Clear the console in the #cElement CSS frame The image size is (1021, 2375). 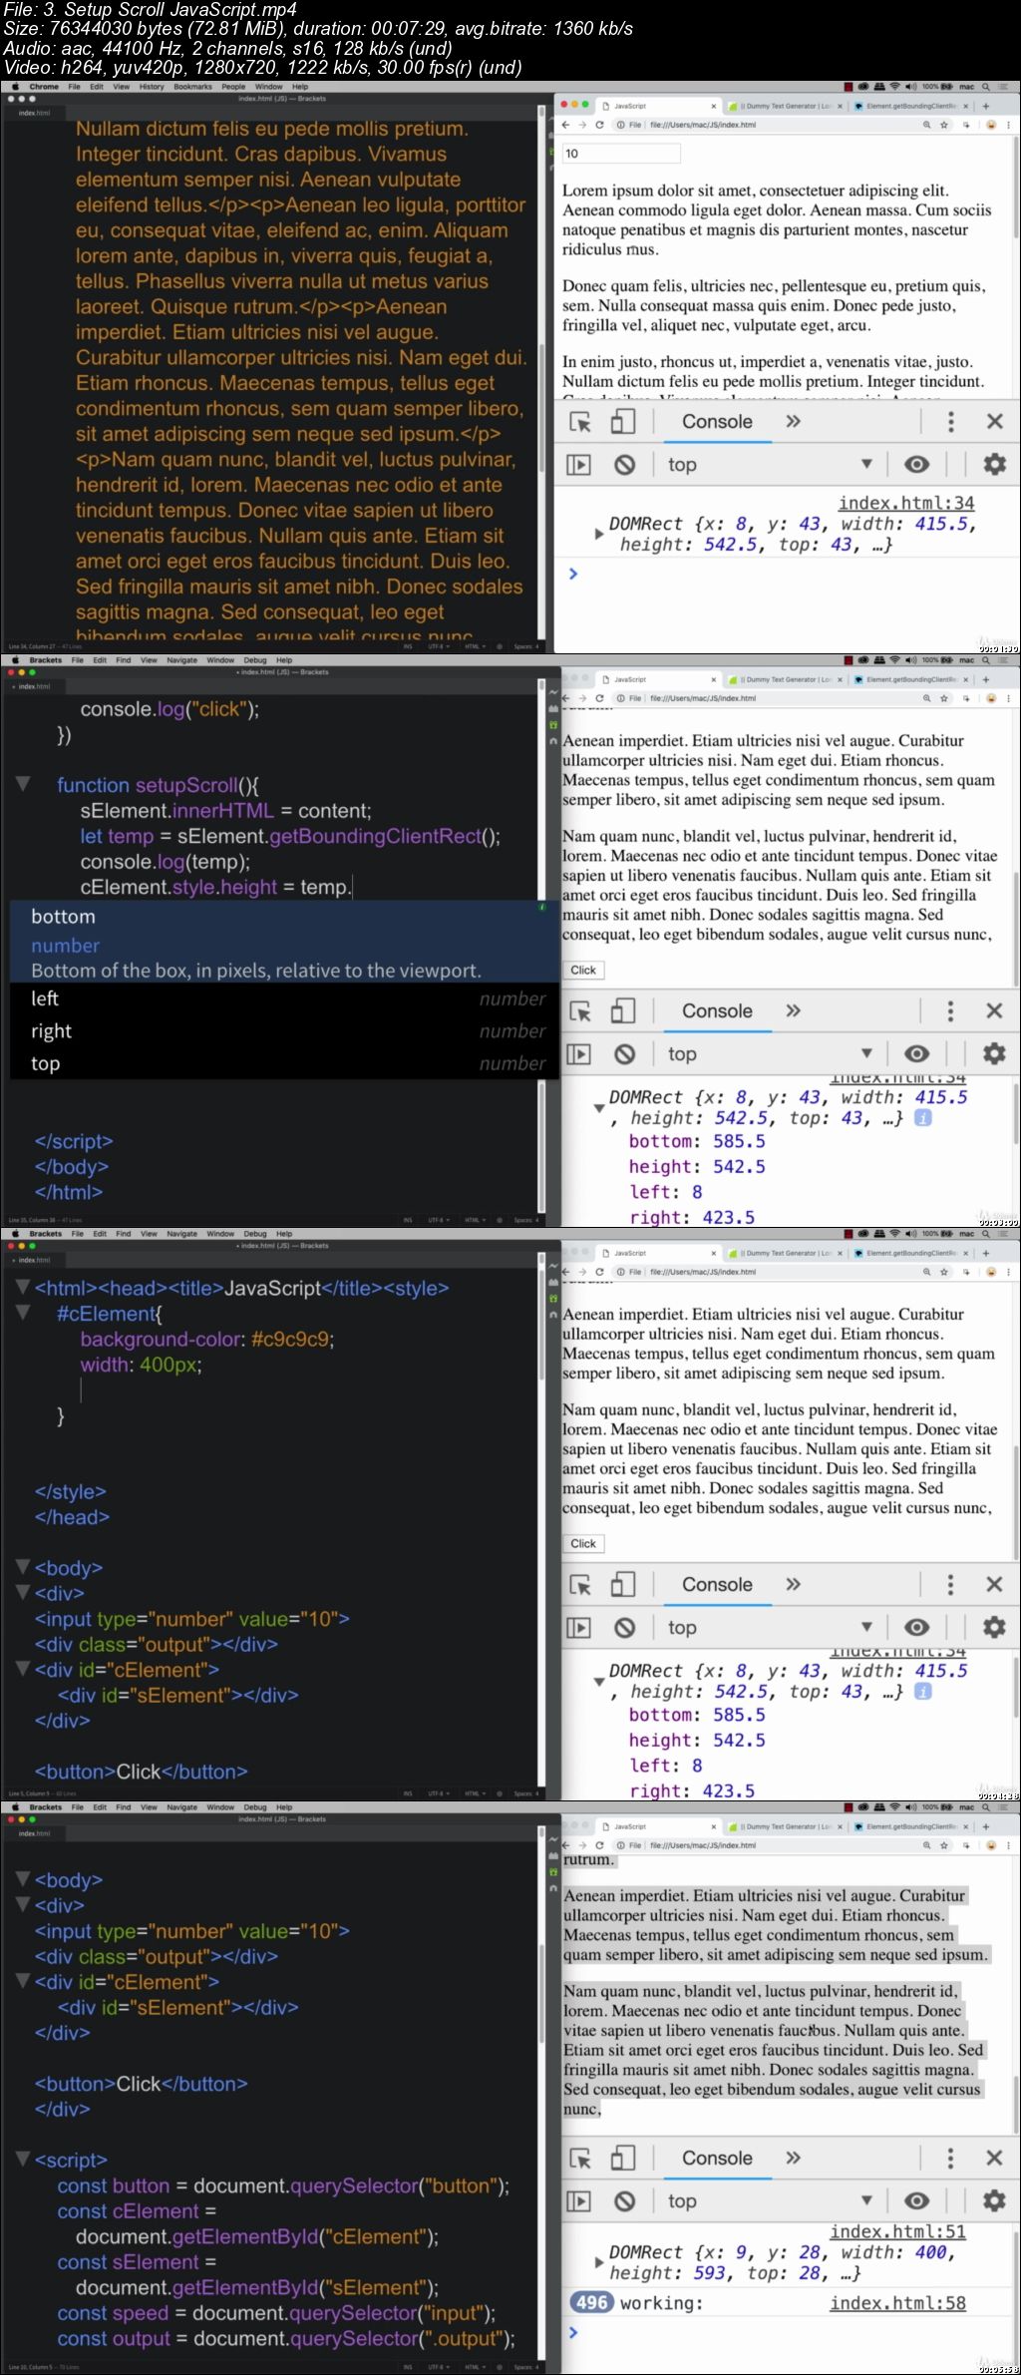(x=625, y=1628)
